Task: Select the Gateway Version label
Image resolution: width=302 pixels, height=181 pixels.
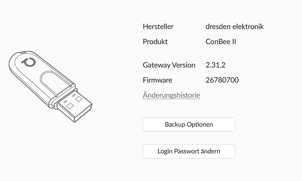Action: tap(169, 65)
